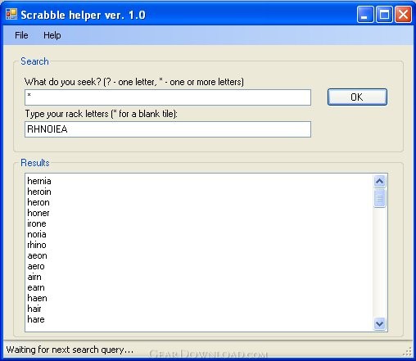Screen dimensions: 416x361
Task: Click the rack letters field containing RHNOIEA
Action: pyautogui.click(x=168, y=129)
